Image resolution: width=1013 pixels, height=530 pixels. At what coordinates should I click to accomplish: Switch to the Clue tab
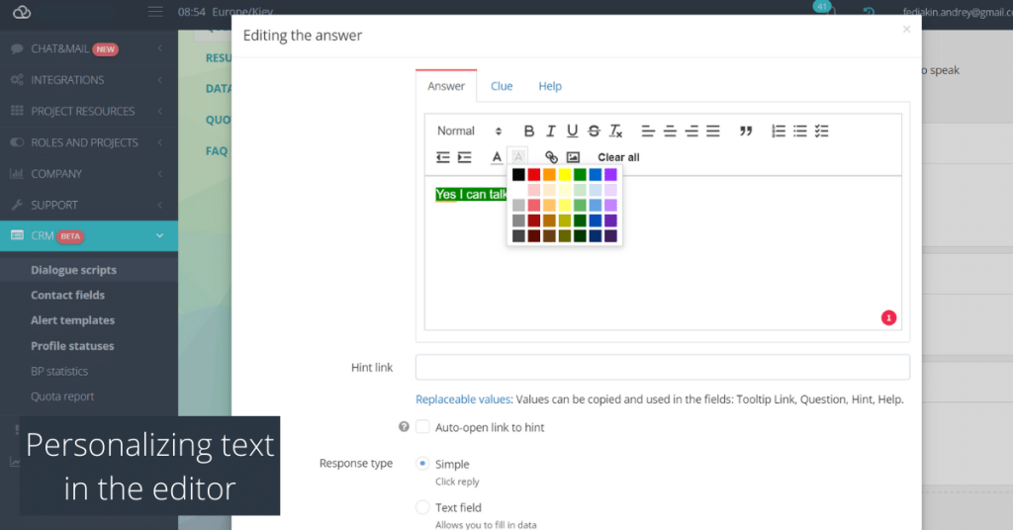click(x=502, y=86)
